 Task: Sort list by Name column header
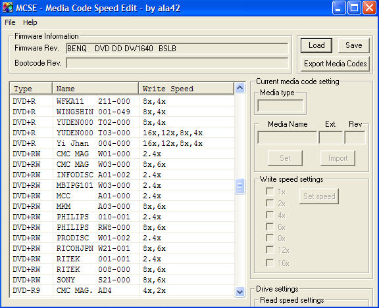[95, 88]
